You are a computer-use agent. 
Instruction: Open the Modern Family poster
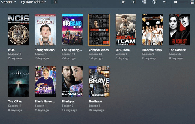pos(153,30)
